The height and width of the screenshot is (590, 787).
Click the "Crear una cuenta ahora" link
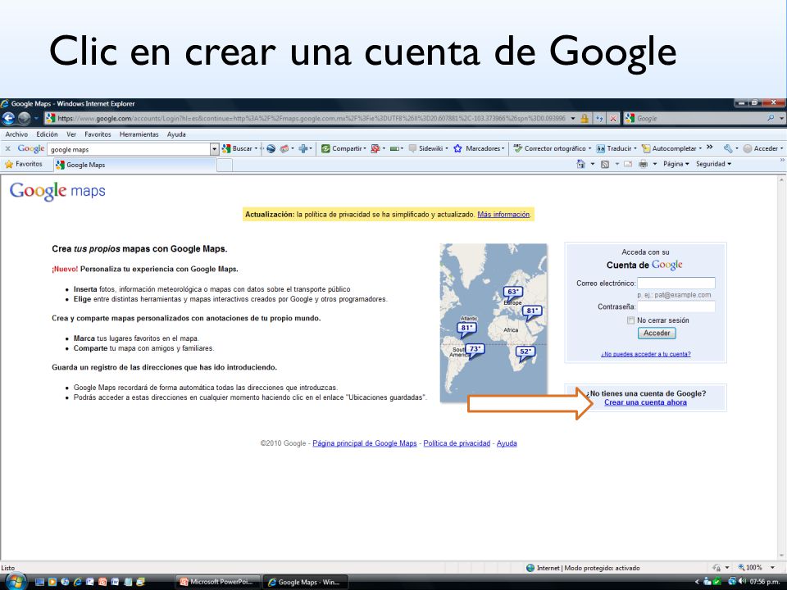point(645,402)
